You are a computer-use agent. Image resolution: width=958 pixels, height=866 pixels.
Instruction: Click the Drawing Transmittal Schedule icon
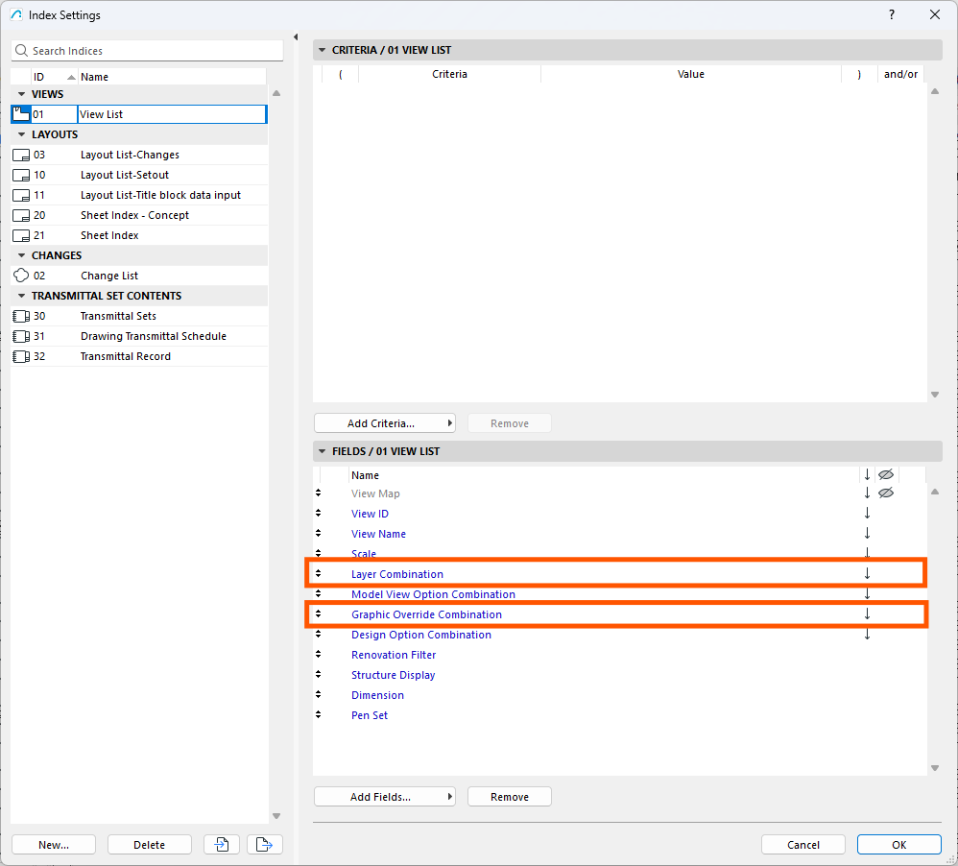click(x=21, y=336)
